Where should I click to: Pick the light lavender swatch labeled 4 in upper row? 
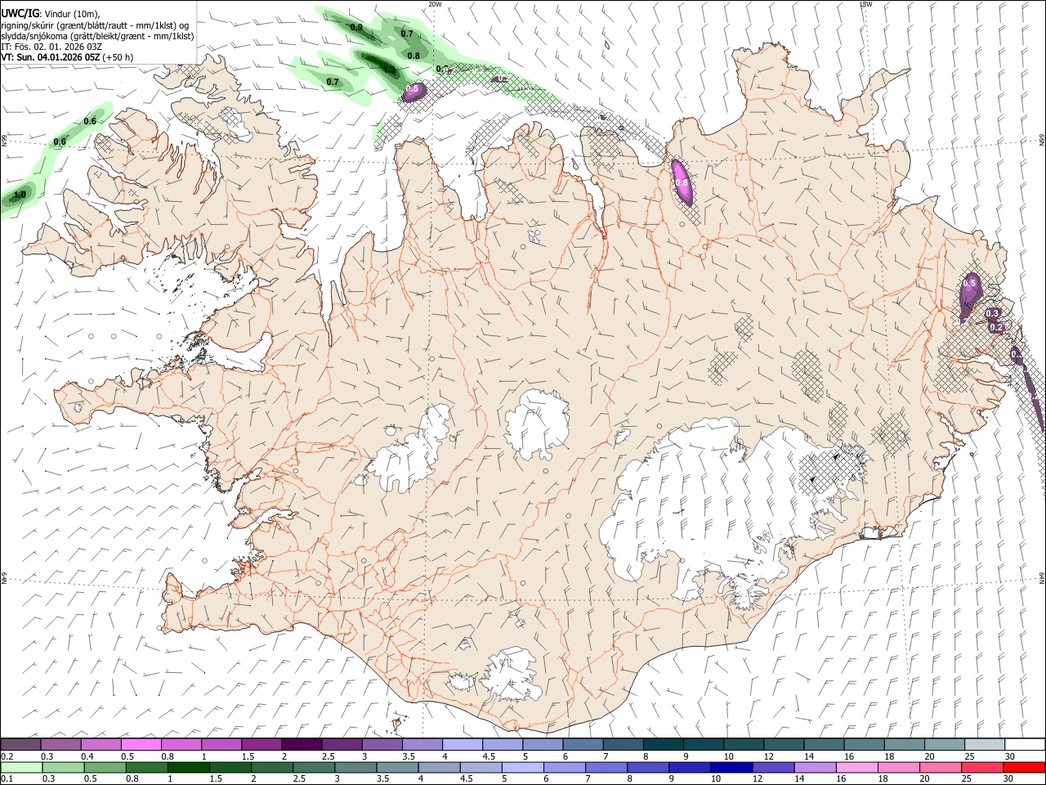point(462,745)
